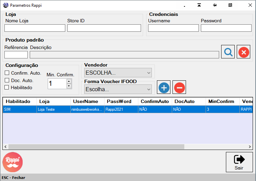Screen dimensions: 256x181
Task: Click the Min. Confirm. value field
Action: (x=57, y=84)
